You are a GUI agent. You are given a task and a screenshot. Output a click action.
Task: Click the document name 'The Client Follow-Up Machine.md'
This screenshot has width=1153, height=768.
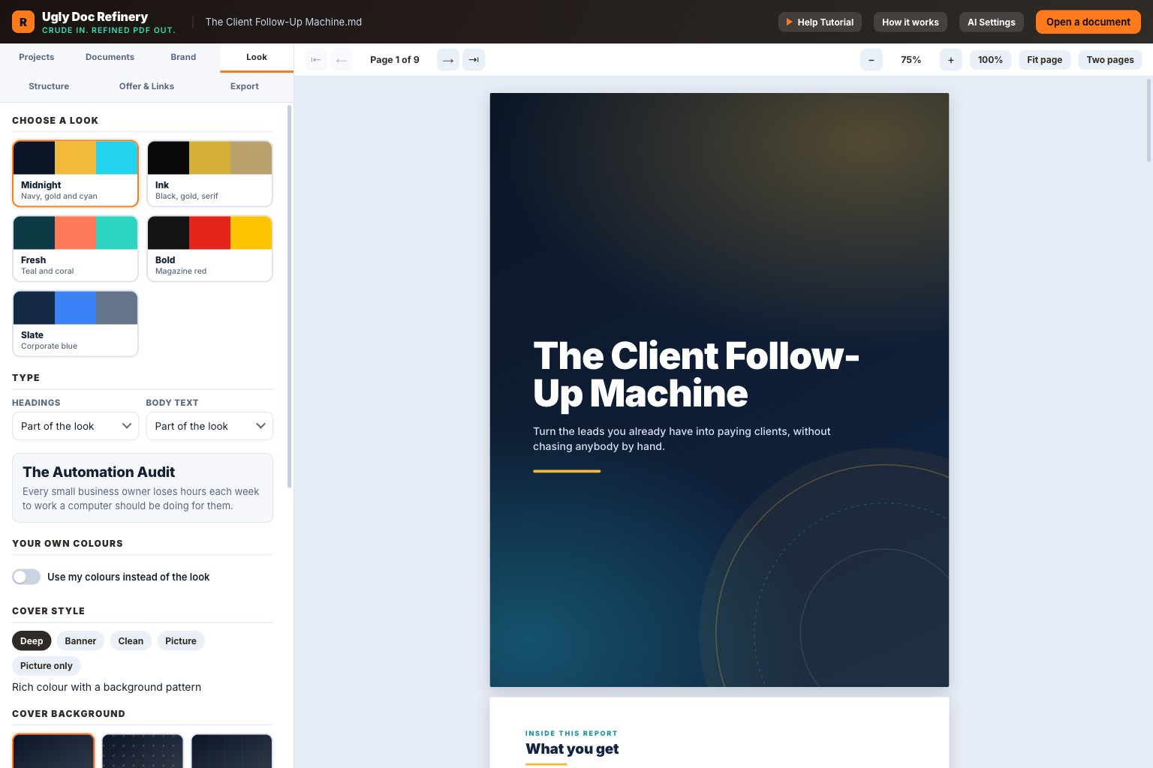pyautogui.click(x=284, y=22)
